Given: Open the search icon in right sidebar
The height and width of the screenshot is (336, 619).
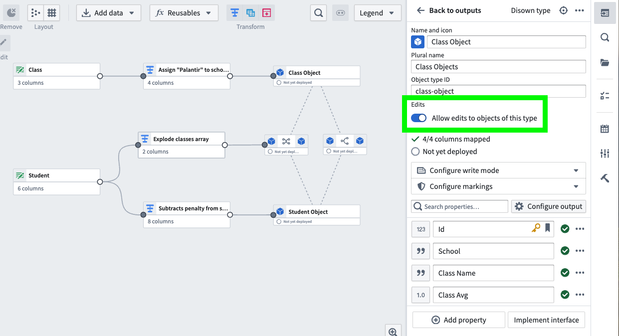Looking at the screenshot, I should pyautogui.click(x=605, y=37).
